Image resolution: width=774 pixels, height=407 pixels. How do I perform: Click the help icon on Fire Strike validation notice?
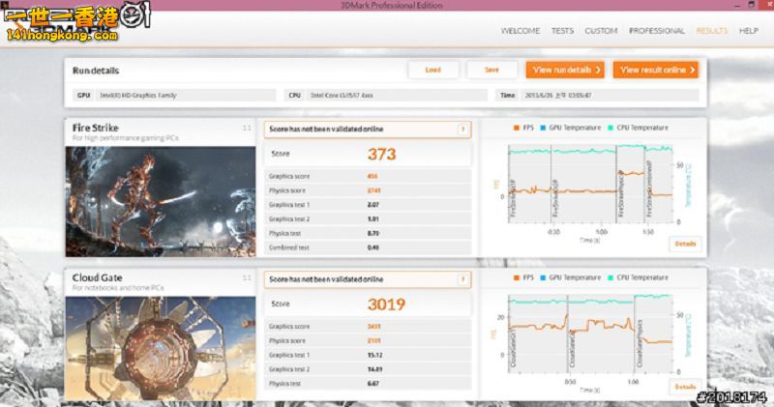pos(462,130)
